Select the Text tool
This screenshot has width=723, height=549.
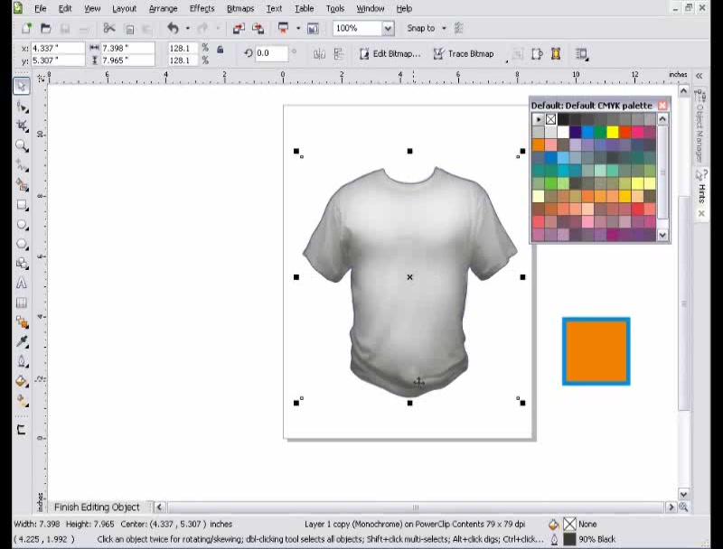tap(23, 283)
